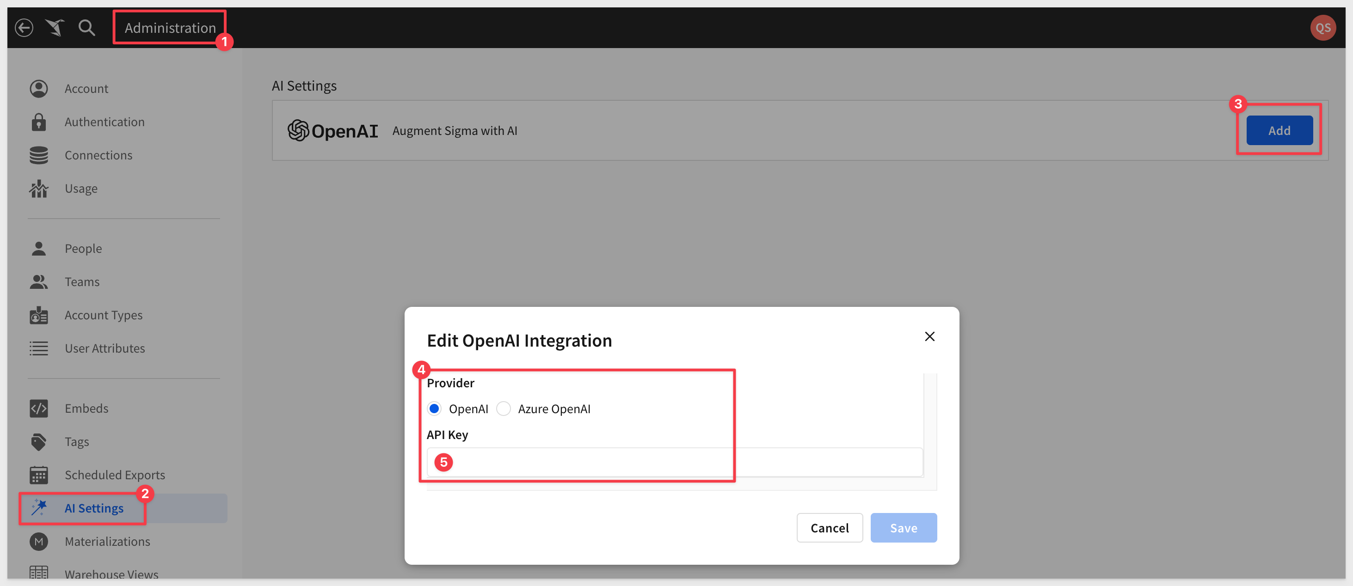1353x586 pixels.
Task: Open the Sigma bird logo home icon
Action: [55, 27]
